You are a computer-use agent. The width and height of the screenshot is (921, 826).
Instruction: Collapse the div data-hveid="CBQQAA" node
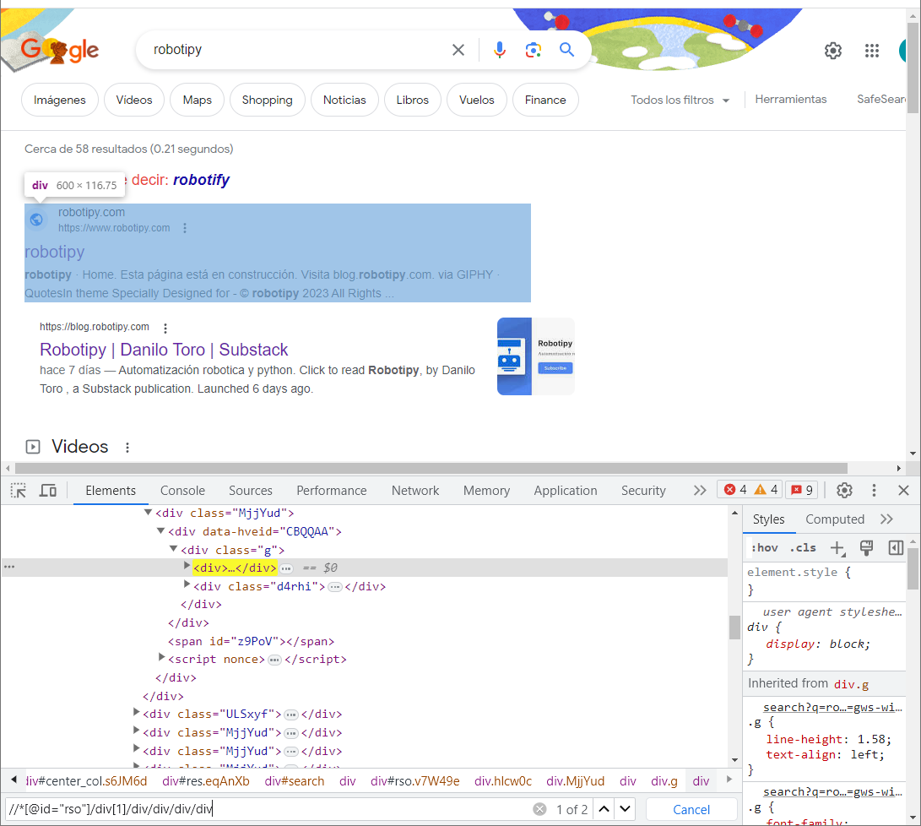[x=160, y=530]
